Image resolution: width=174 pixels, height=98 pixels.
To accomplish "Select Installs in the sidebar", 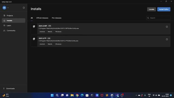I will click(x=14, y=21).
